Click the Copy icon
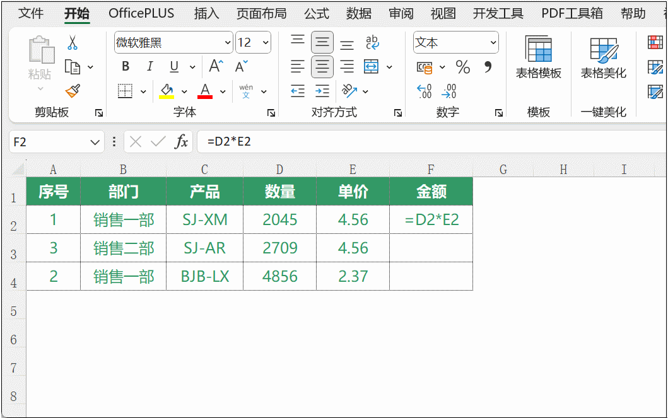Viewport: 668px width, 418px height. pos(73,67)
